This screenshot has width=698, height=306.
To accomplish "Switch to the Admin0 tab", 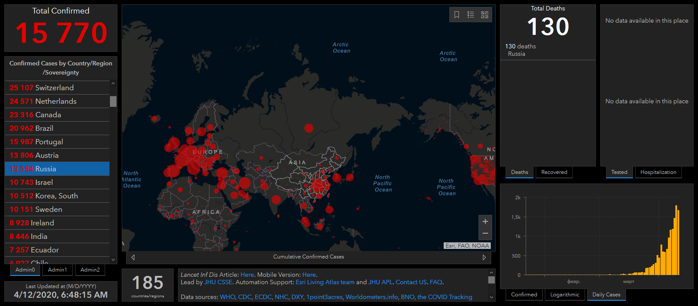I will click(25, 270).
